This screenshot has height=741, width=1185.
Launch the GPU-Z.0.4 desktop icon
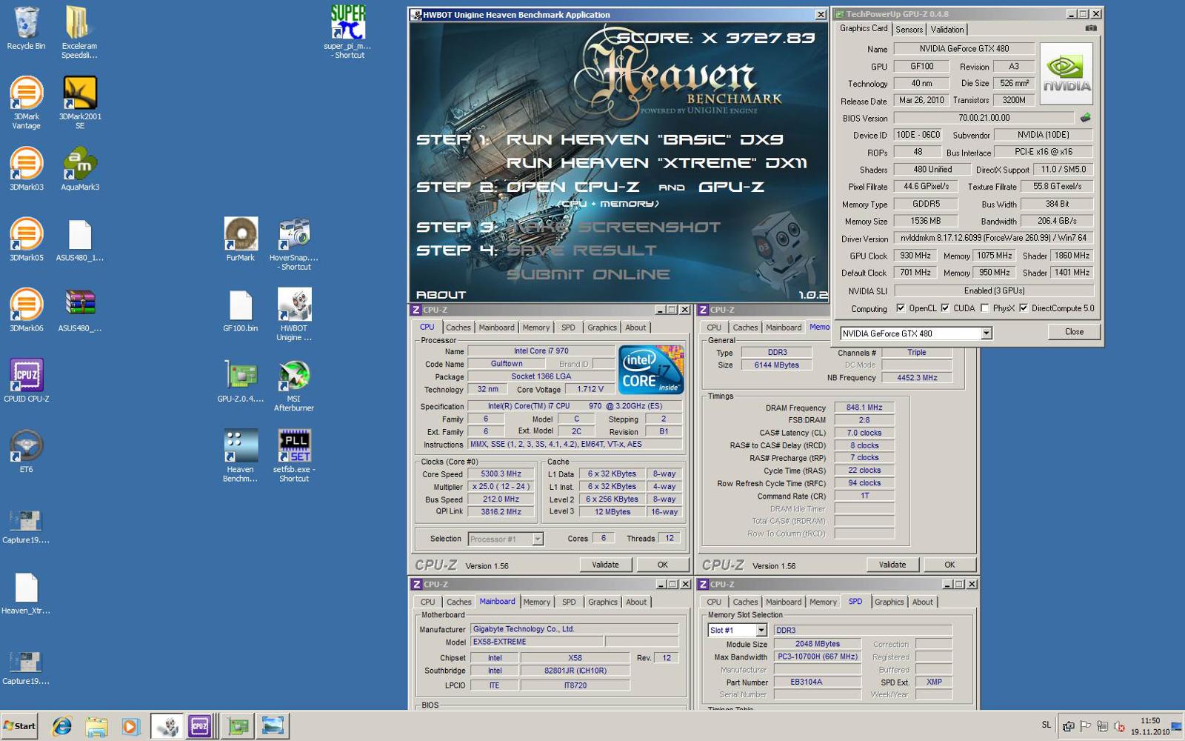pyautogui.click(x=241, y=380)
